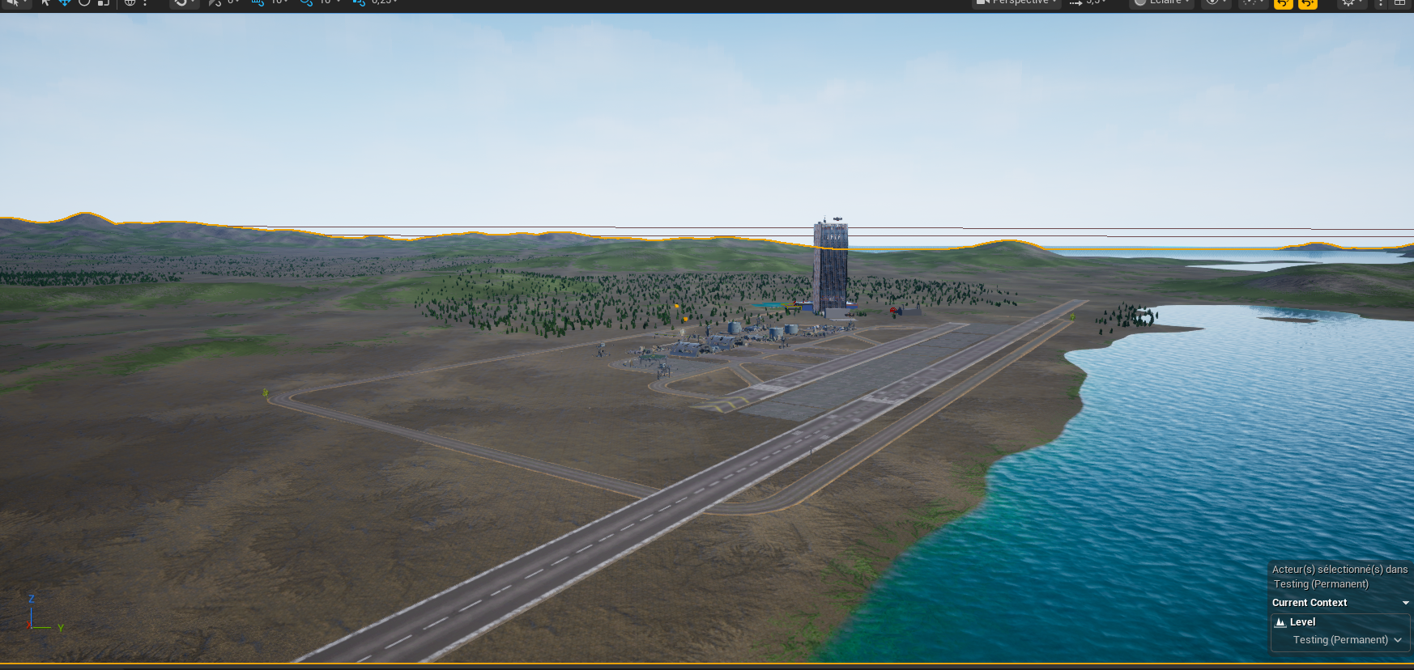Image resolution: width=1414 pixels, height=670 pixels.
Task: Open the viewport settings gear menu
Action: (1348, 2)
